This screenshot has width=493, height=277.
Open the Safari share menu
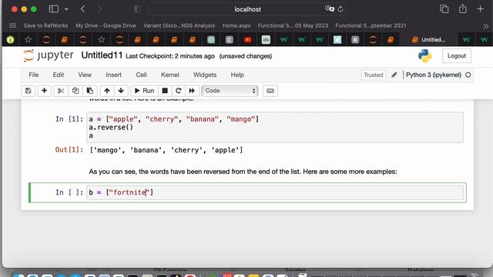click(462, 8)
